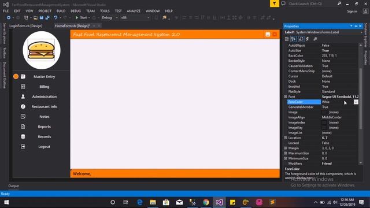Click the Master Entry calendar icon
The image size is (370, 208).
tap(23, 76)
